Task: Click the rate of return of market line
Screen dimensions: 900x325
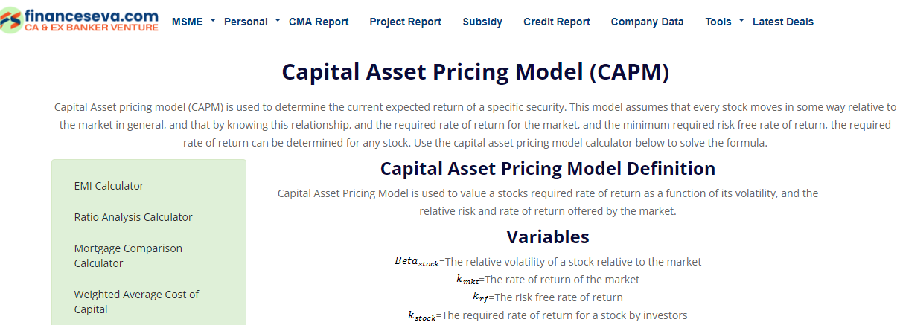Action: click(547, 280)
